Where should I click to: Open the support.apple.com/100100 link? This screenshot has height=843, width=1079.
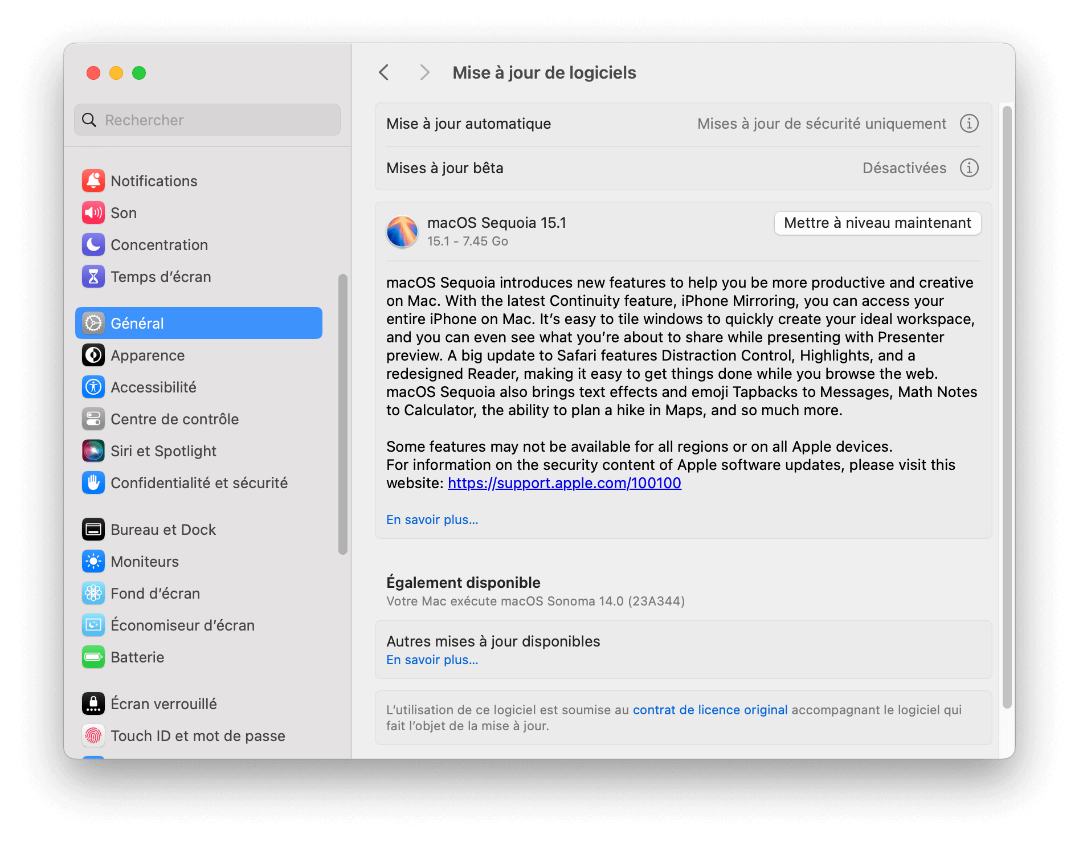point(564,483)
